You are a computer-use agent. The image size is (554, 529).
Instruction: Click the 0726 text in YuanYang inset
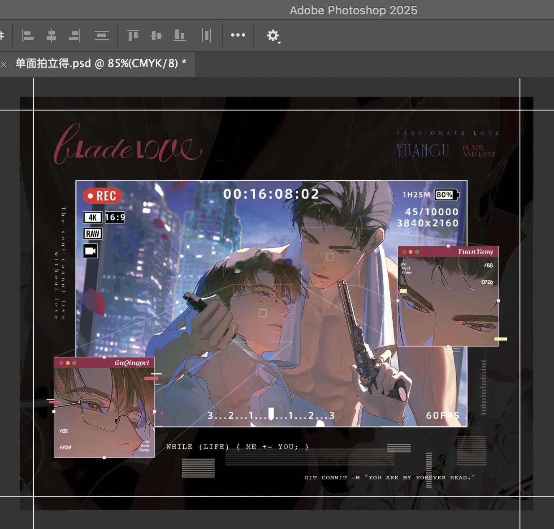[487, 282]
